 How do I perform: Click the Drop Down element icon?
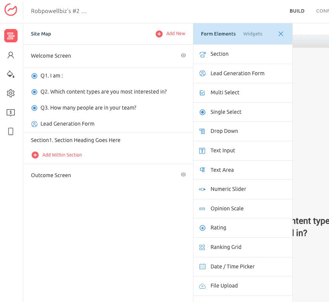(202, 131)
